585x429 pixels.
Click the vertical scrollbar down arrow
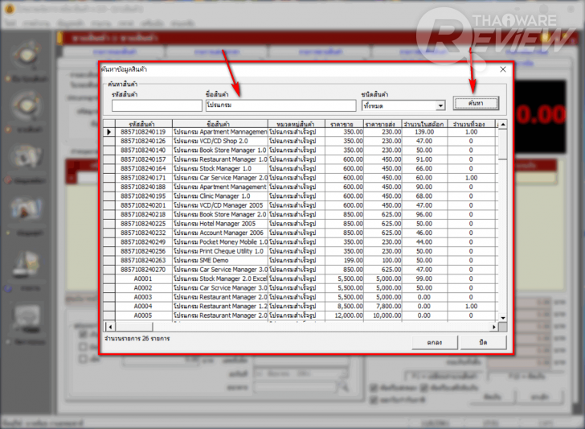(502, 318)
